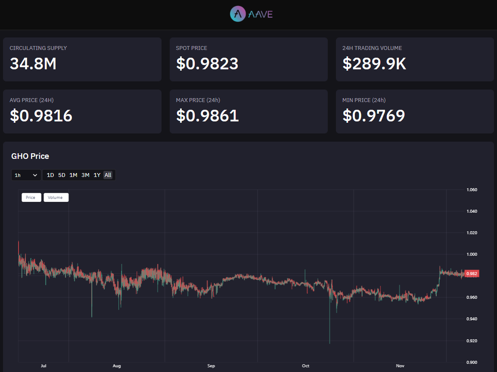Screen dimensions: 497x372
Task: Select the 1D time range
Action: click(x=50, y=175)
